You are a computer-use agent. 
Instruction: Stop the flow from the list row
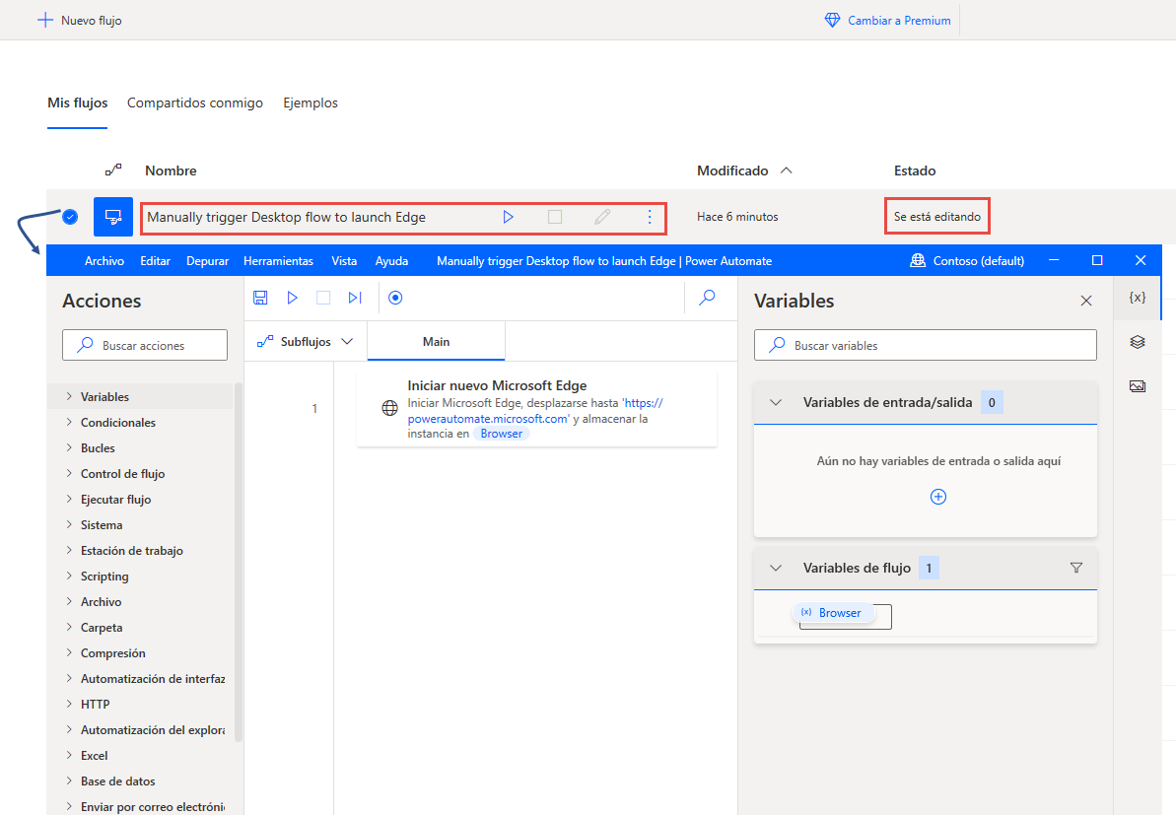tap(555, 217)
